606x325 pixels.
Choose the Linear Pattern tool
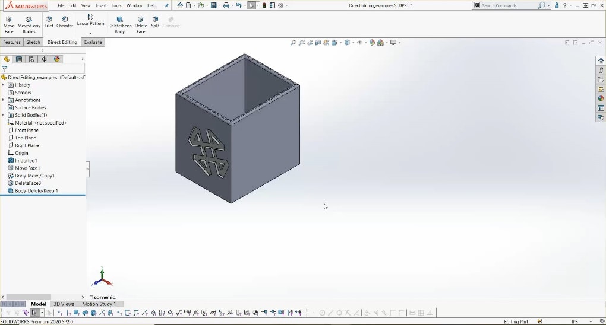pos(90,20)
